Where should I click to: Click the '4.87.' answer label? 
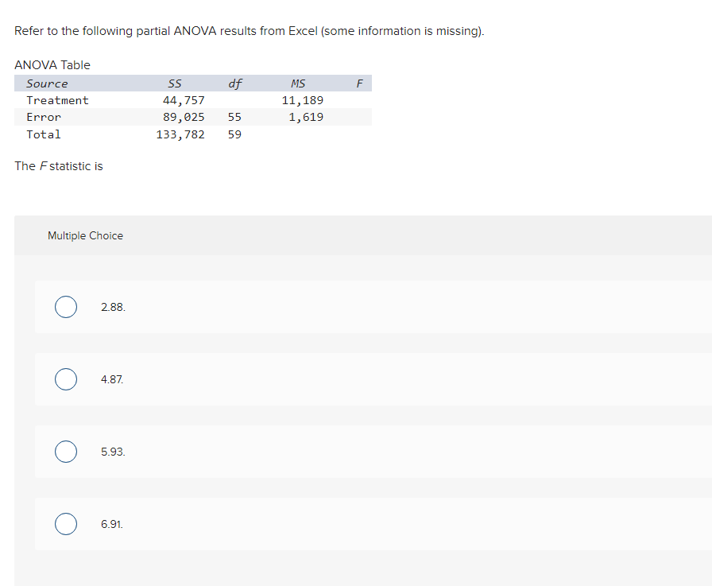click(112, 380)
